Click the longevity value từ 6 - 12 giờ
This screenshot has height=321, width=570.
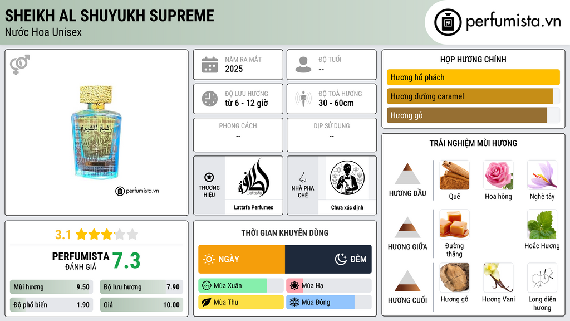click(247, 103)
